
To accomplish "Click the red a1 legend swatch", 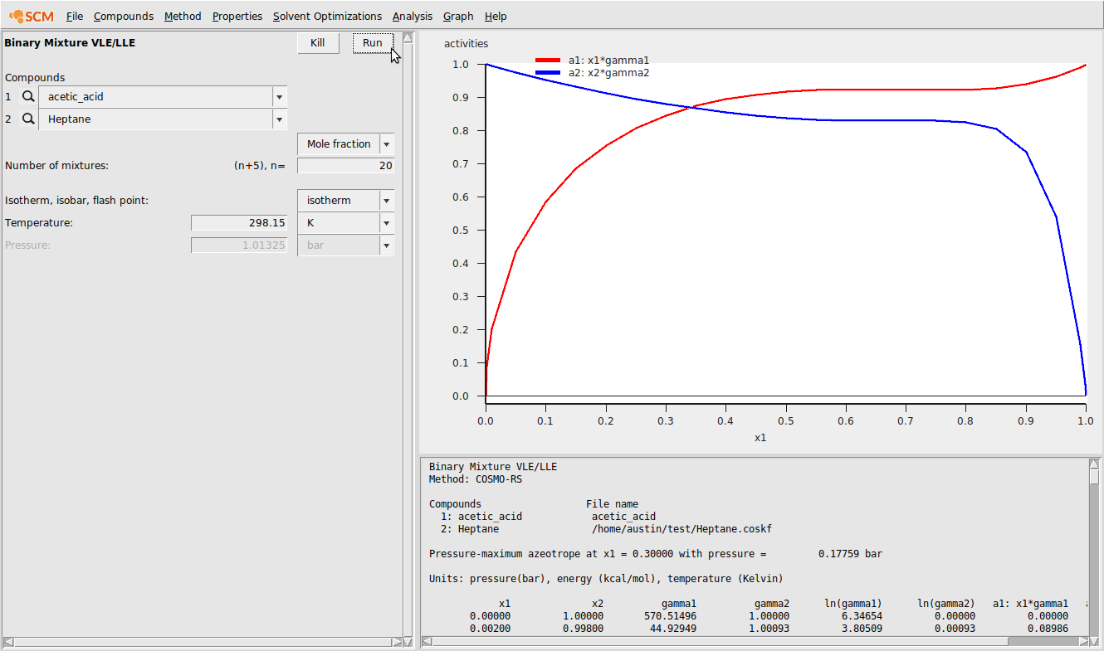I will click(x=549, y=61).
